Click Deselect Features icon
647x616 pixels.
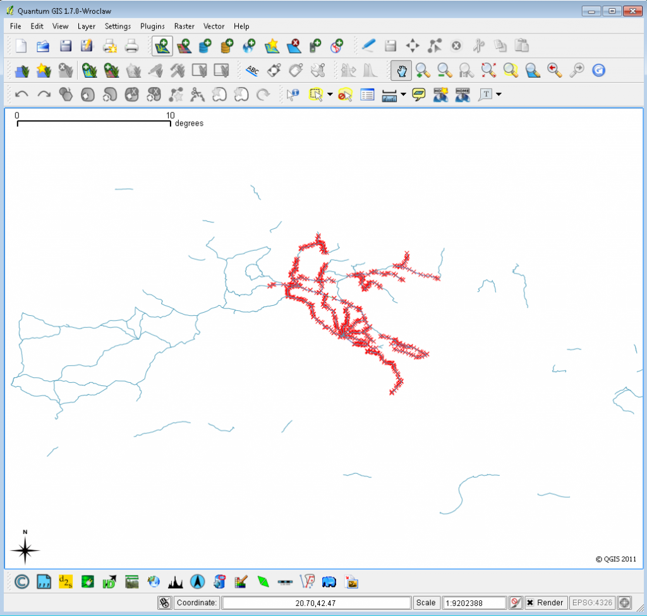pos(345,95)
